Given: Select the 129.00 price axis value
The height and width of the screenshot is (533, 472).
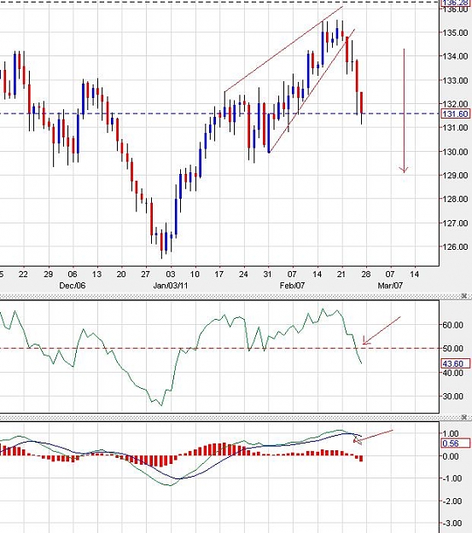Looking at the screenshot, I should pyautogui.click(x=455, y=175).
